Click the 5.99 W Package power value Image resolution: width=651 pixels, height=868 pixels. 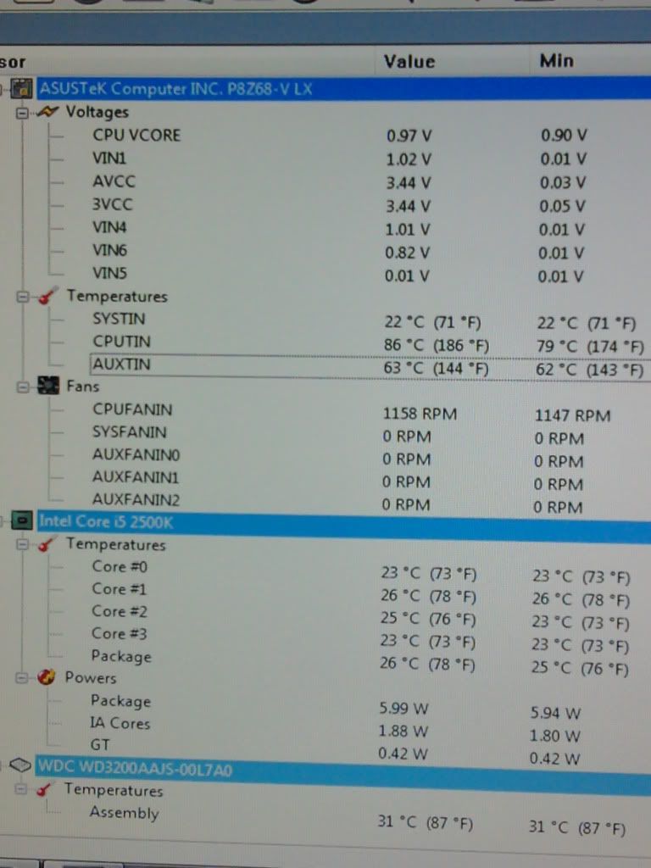click(x=404, y=708)
